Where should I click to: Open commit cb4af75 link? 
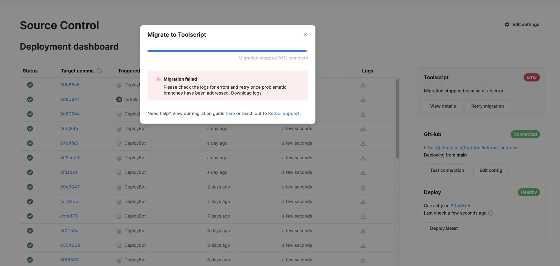point(69,216)
